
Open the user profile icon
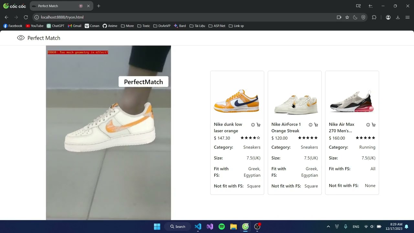388,17
